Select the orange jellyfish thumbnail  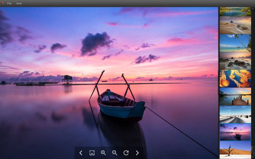pos(235,79)
